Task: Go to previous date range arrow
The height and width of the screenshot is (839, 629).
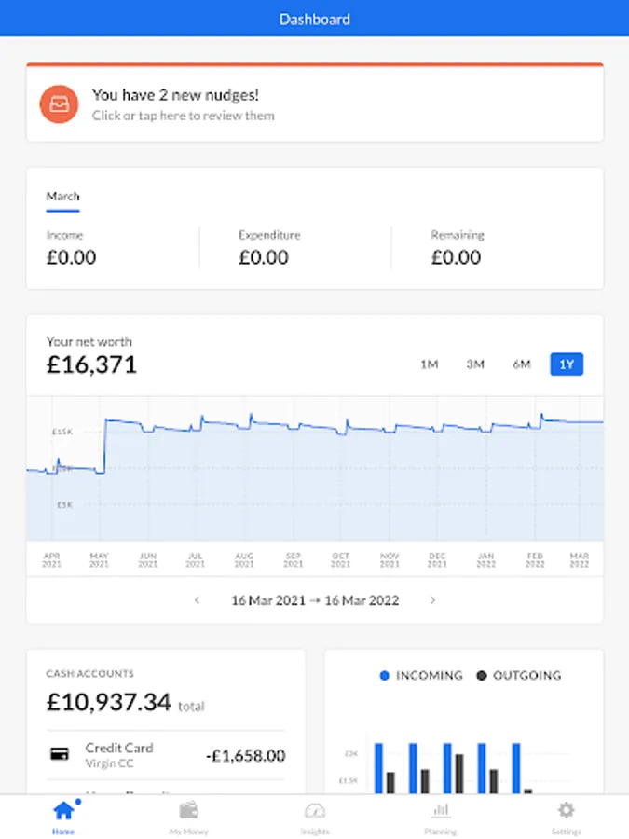Action: click(x=197, y=600)
